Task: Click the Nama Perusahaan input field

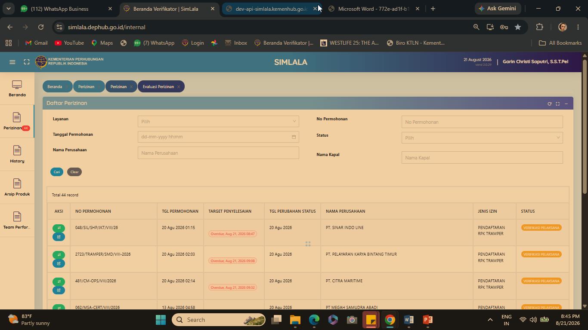Action: coord(218,153)
